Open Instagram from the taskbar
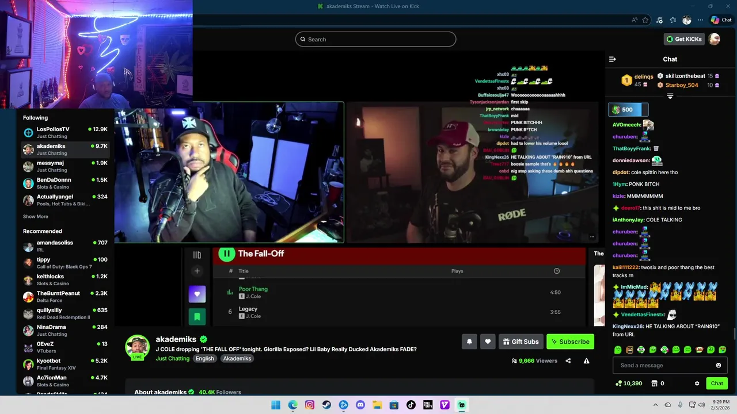 click(310, 405)
